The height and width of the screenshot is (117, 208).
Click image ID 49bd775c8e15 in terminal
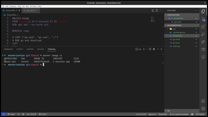[41, 62]
